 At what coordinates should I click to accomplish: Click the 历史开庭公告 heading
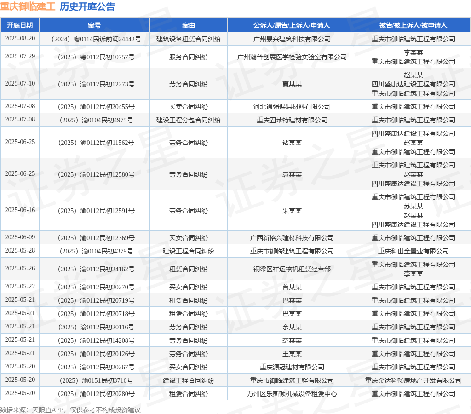pos(87,6)
